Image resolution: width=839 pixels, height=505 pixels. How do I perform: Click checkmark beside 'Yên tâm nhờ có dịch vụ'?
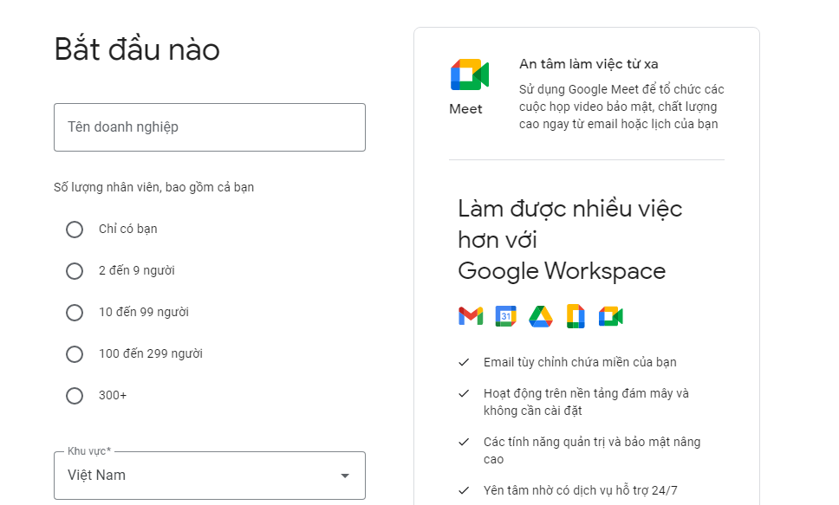(x=464, y=490)
